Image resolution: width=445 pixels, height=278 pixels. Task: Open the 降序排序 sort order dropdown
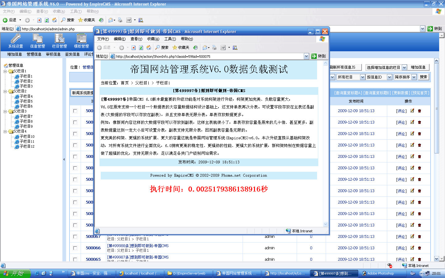pyautogui.click(x=414, y=77)
